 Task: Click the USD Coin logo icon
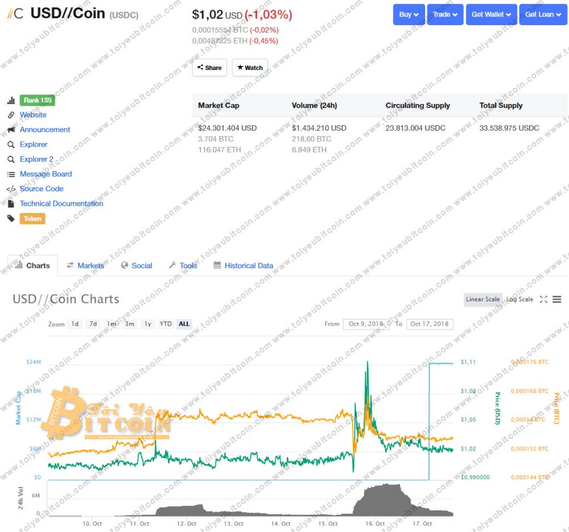coord(15,14)
